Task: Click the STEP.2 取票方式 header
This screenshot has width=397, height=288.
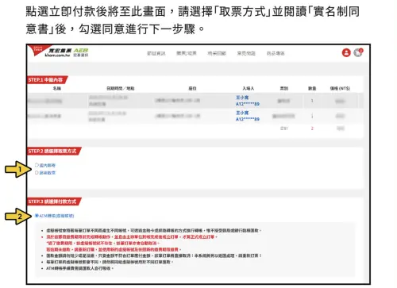Action: pos(54,151)
